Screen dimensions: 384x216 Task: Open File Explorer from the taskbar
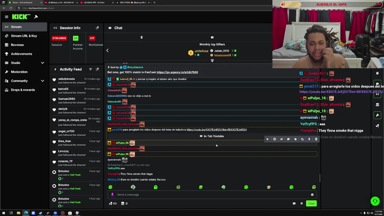click(18, 213)
